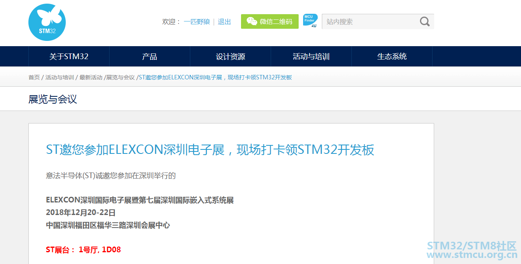This screenshot has height=264, width=521.
Task: Click the 最新活动 breadcrumb link
Action: (x=91, y=77)
